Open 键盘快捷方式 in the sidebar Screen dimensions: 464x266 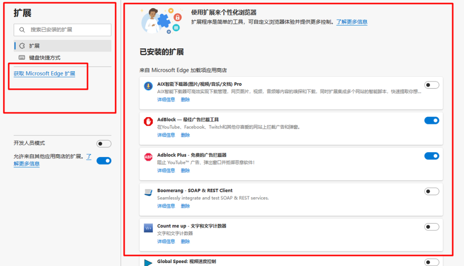(62, 57)
